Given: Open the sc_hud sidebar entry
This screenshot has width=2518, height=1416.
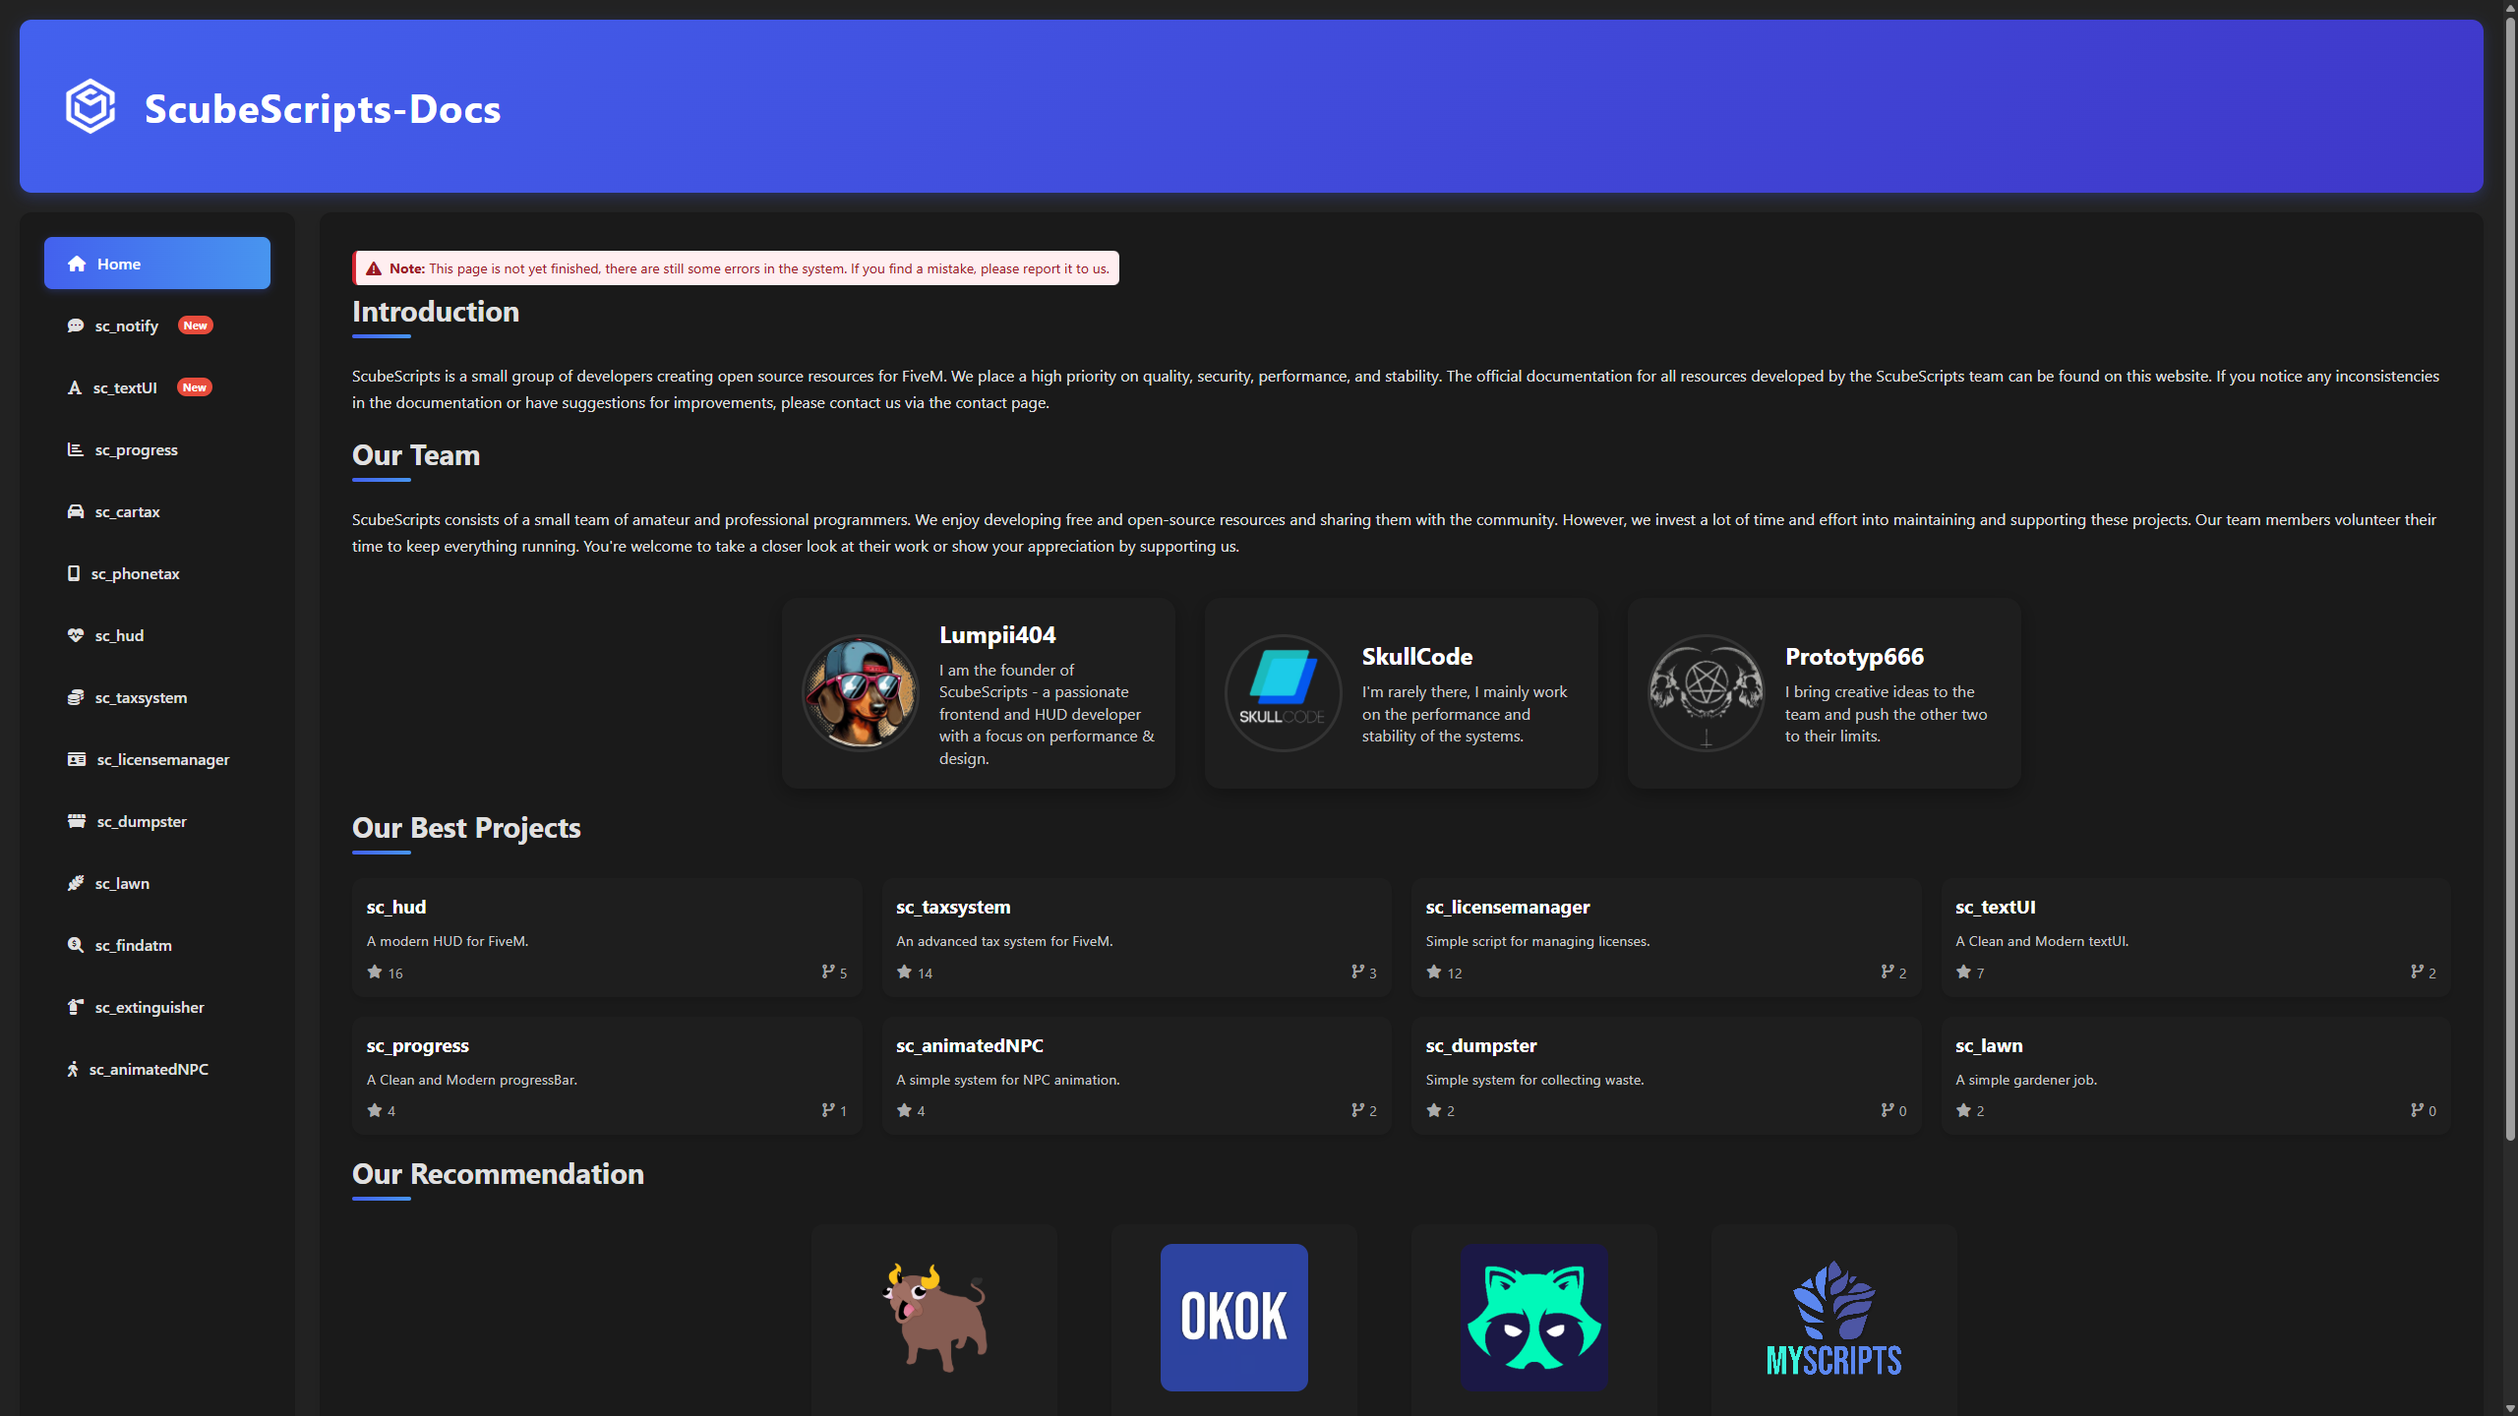Looking at the screenshot, I should coord(157,635).
